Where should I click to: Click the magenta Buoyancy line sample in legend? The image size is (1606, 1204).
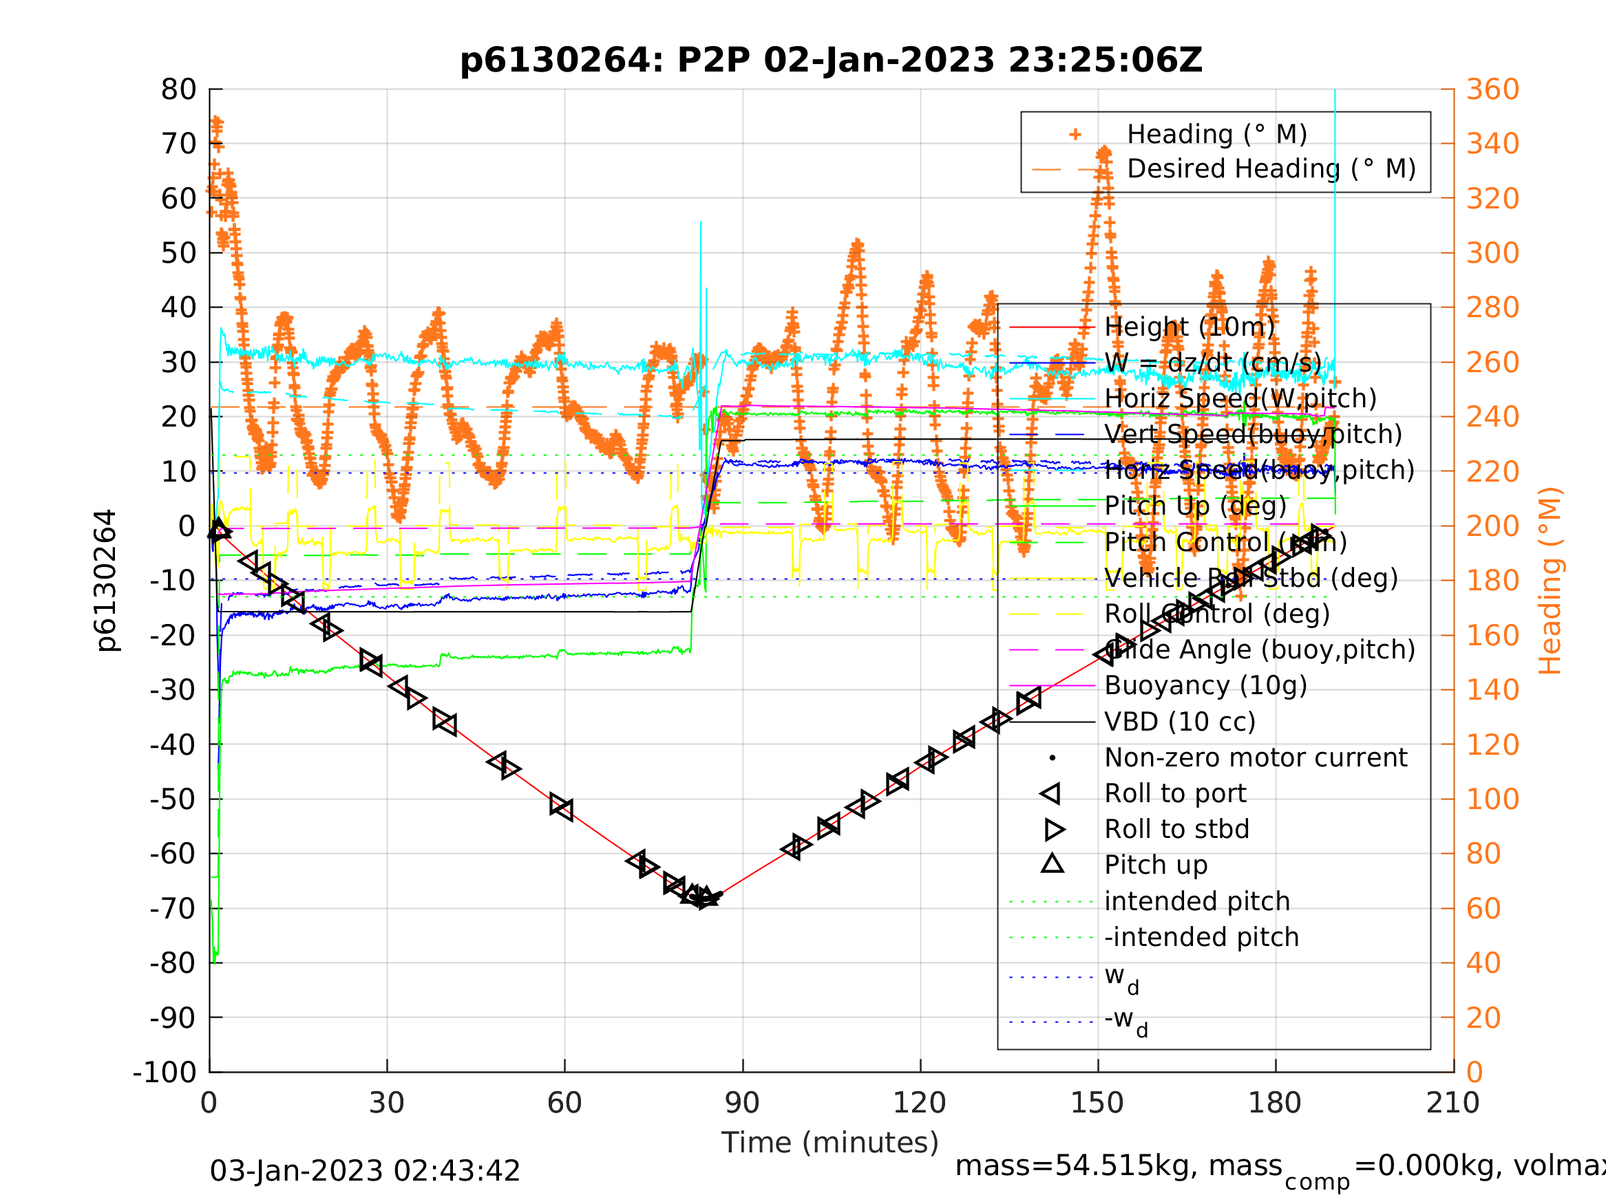click(1052, 685)
